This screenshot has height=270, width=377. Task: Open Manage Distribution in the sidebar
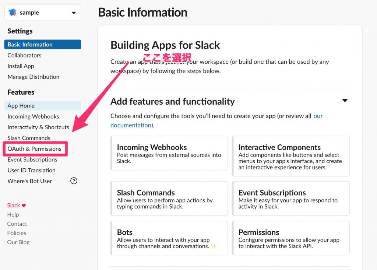(x=33, y=77)
